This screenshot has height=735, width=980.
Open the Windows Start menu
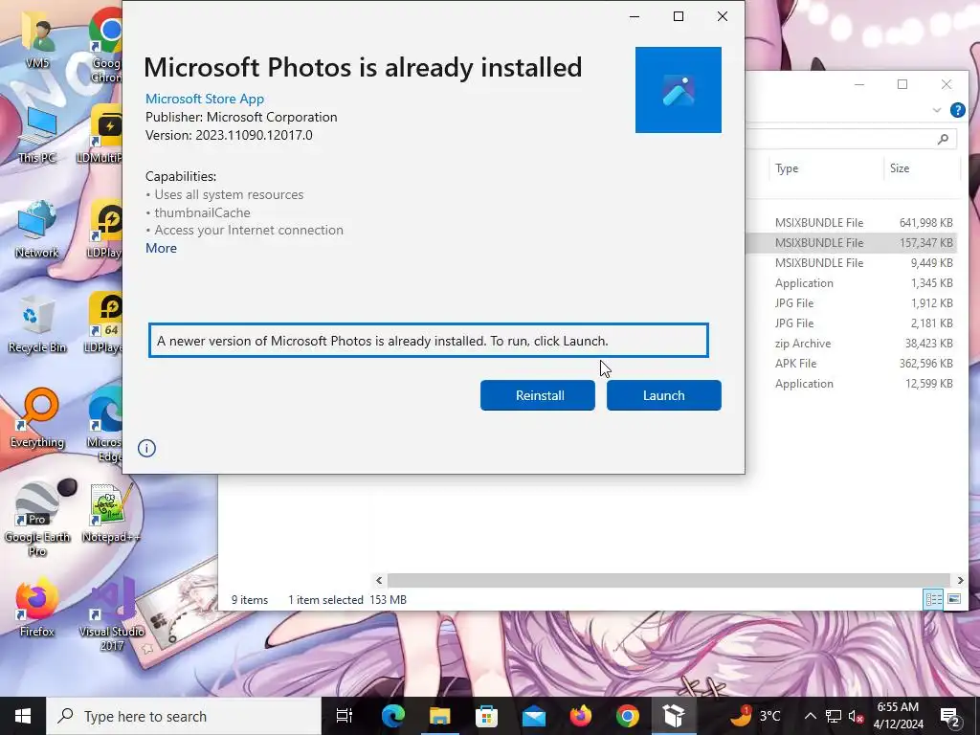pyautogui.click(x=23, y=716)
